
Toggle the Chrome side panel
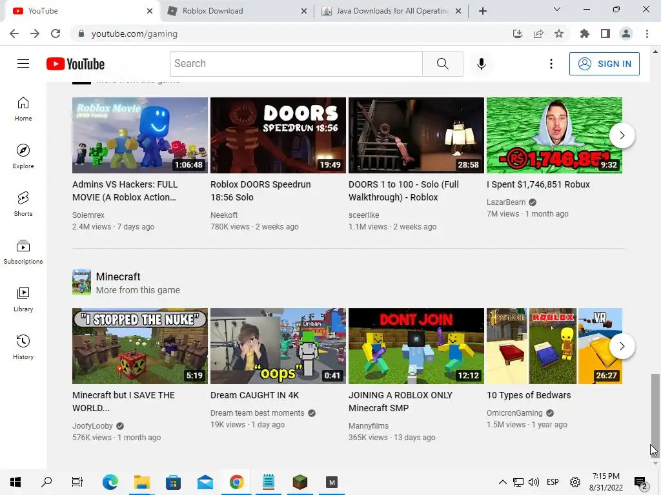605,34
